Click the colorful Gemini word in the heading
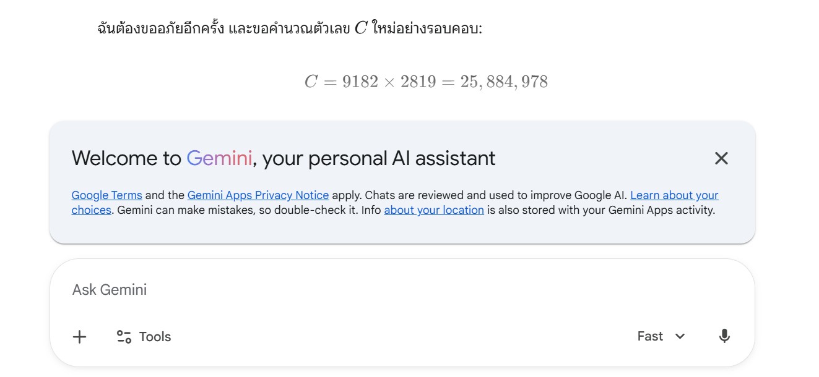819x377 pixels. (219, 158)
